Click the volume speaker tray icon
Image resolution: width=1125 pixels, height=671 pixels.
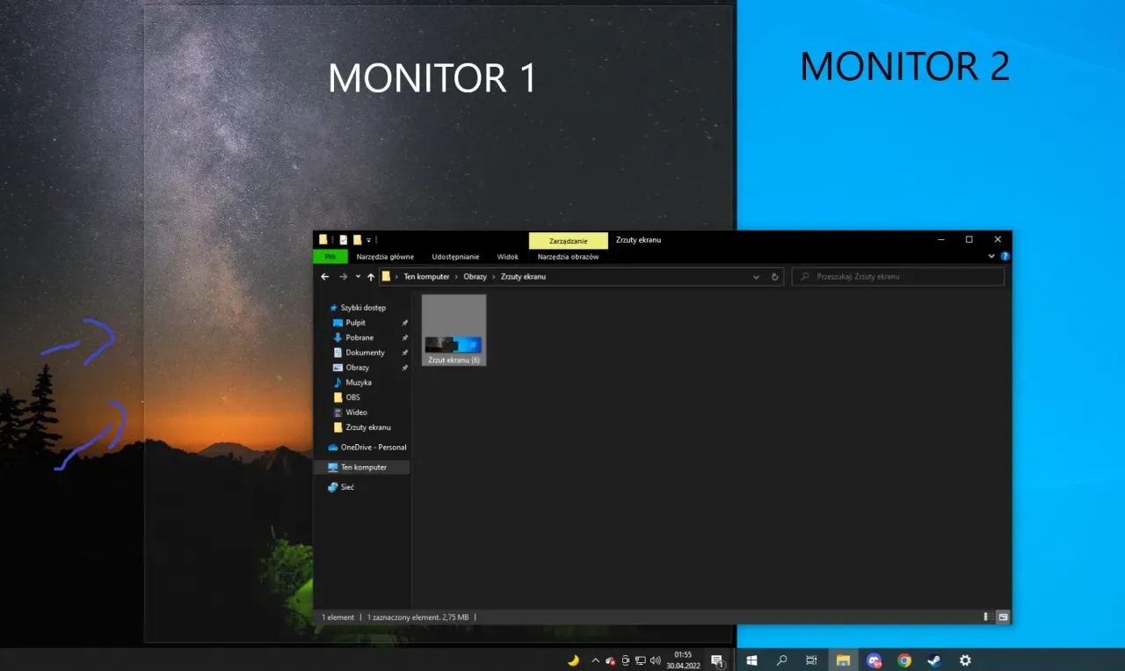pyautogui.click(x=655, y=660)
